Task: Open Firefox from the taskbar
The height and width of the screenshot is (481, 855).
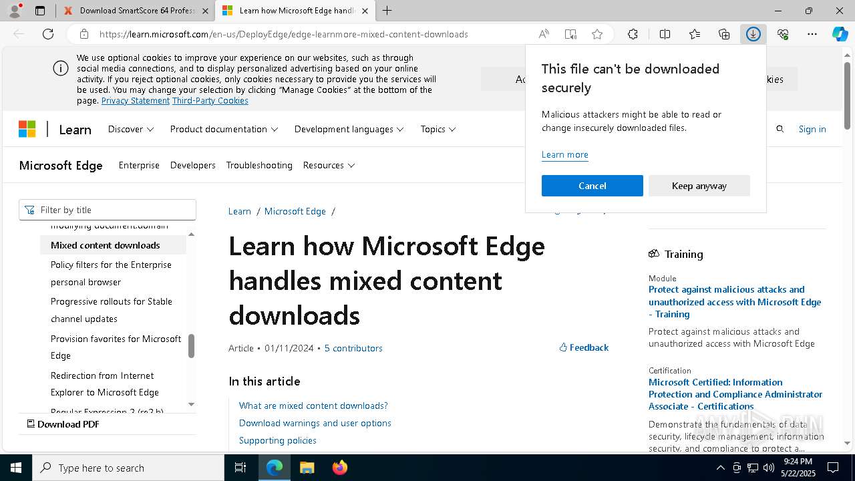Action: pos(340,468)
